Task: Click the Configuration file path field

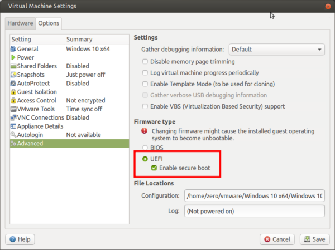Action: coord(255,195)
